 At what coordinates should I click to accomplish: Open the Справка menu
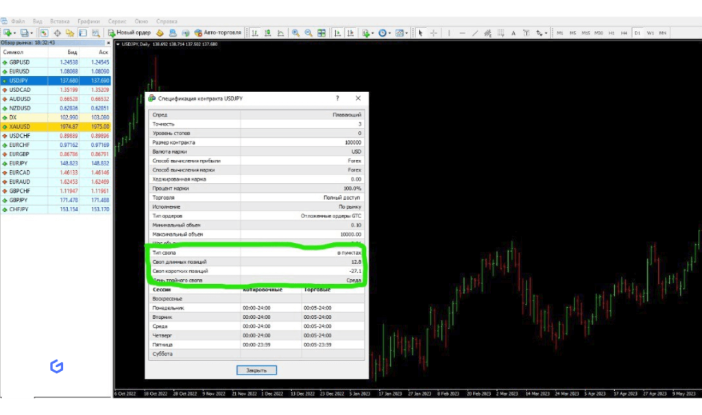167,21
